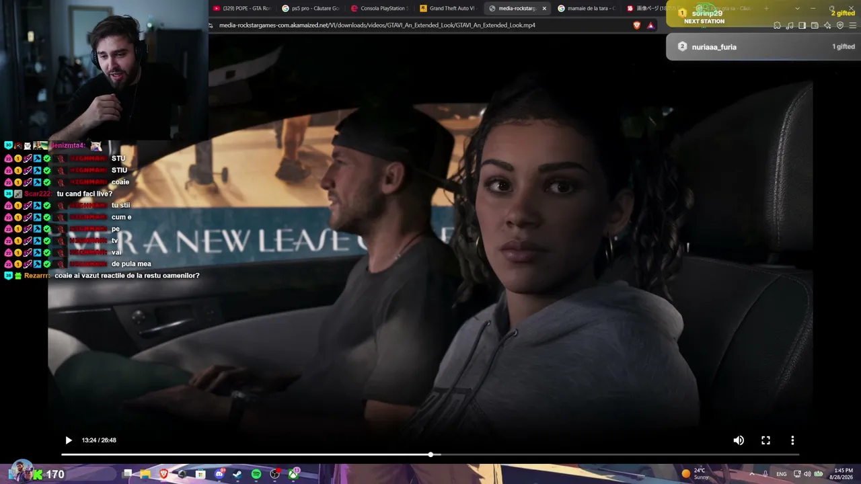The width and height of the screenshot is (861, 484).
Task: Open the Brave Rewards triangle icon
Action: pos(651,26)
